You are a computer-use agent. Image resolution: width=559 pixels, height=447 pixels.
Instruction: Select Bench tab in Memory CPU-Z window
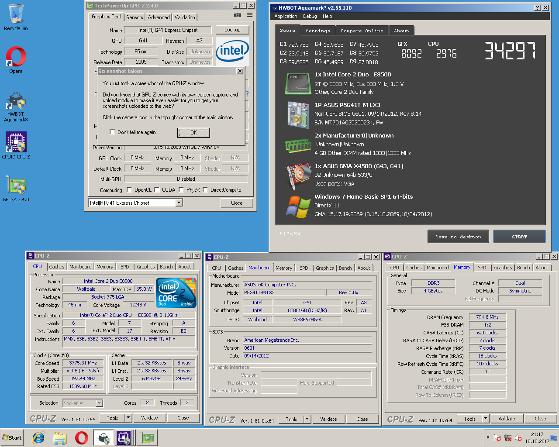[x=524, y=268]
